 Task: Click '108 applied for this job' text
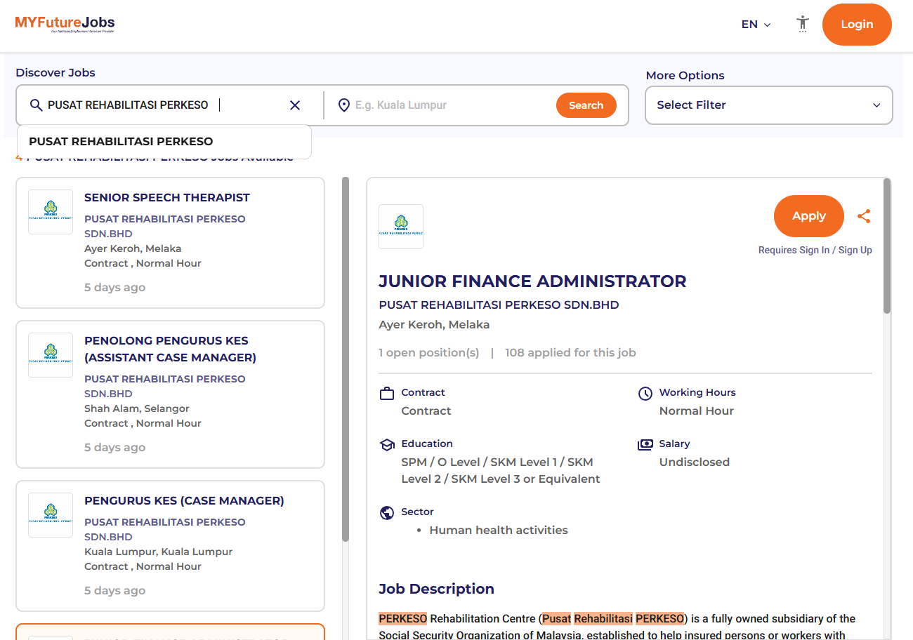pyautogui.click(x=570, y=353)
